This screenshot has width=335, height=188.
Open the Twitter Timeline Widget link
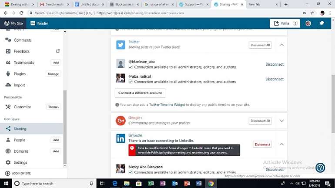tap(167, 105)
